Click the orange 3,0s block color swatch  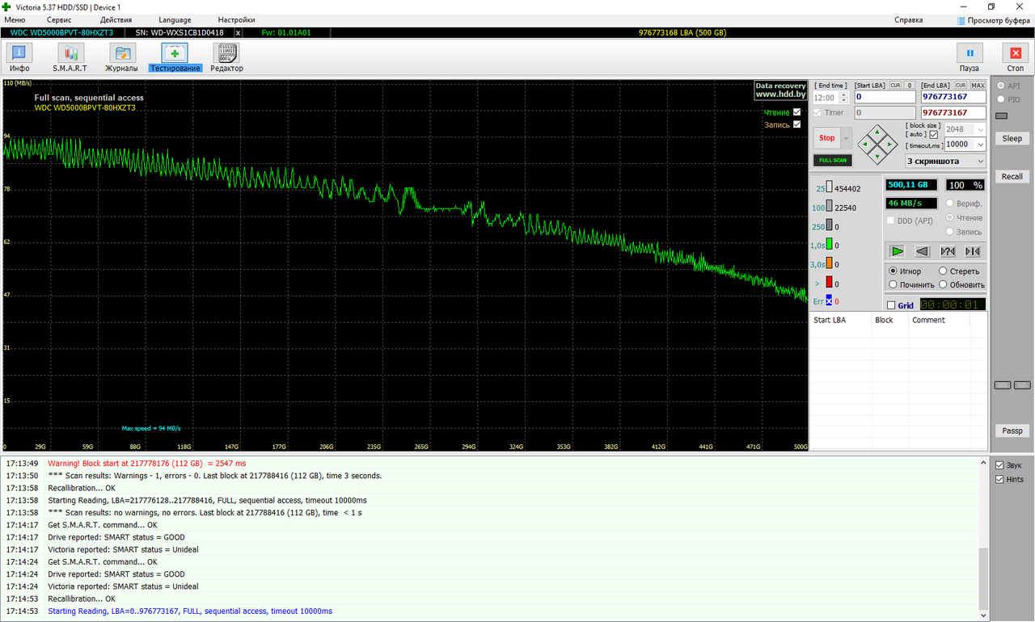pos(829,264)
